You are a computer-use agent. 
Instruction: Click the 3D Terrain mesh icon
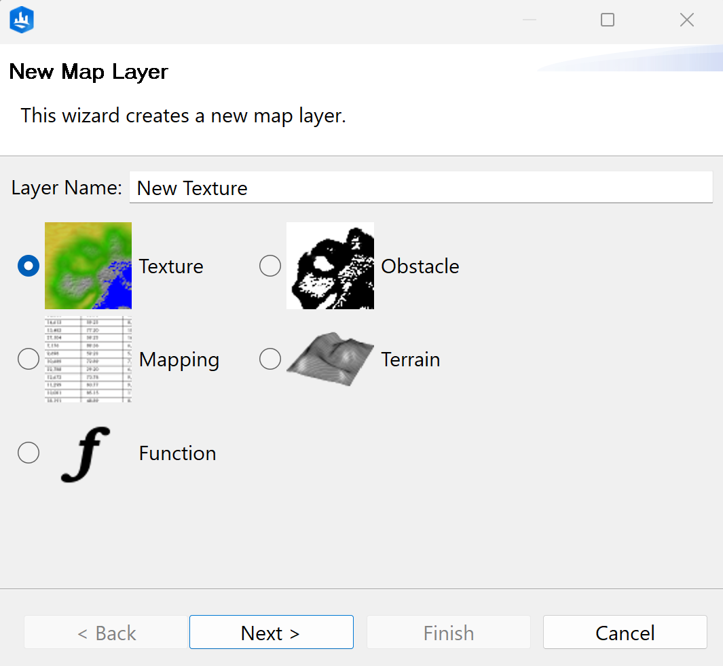click(x=330, y=359)
